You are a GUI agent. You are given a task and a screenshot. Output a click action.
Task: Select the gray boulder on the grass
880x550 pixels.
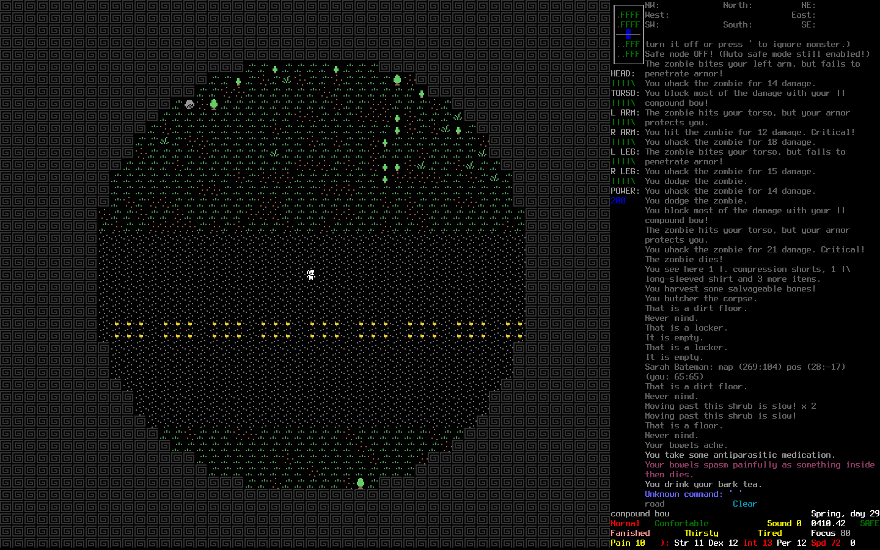click(189, 104)
